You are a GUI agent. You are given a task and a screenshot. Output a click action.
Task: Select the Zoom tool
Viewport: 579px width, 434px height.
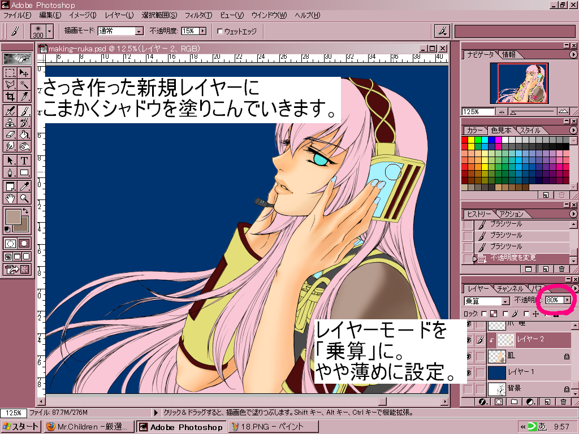[x=24, y=198]
